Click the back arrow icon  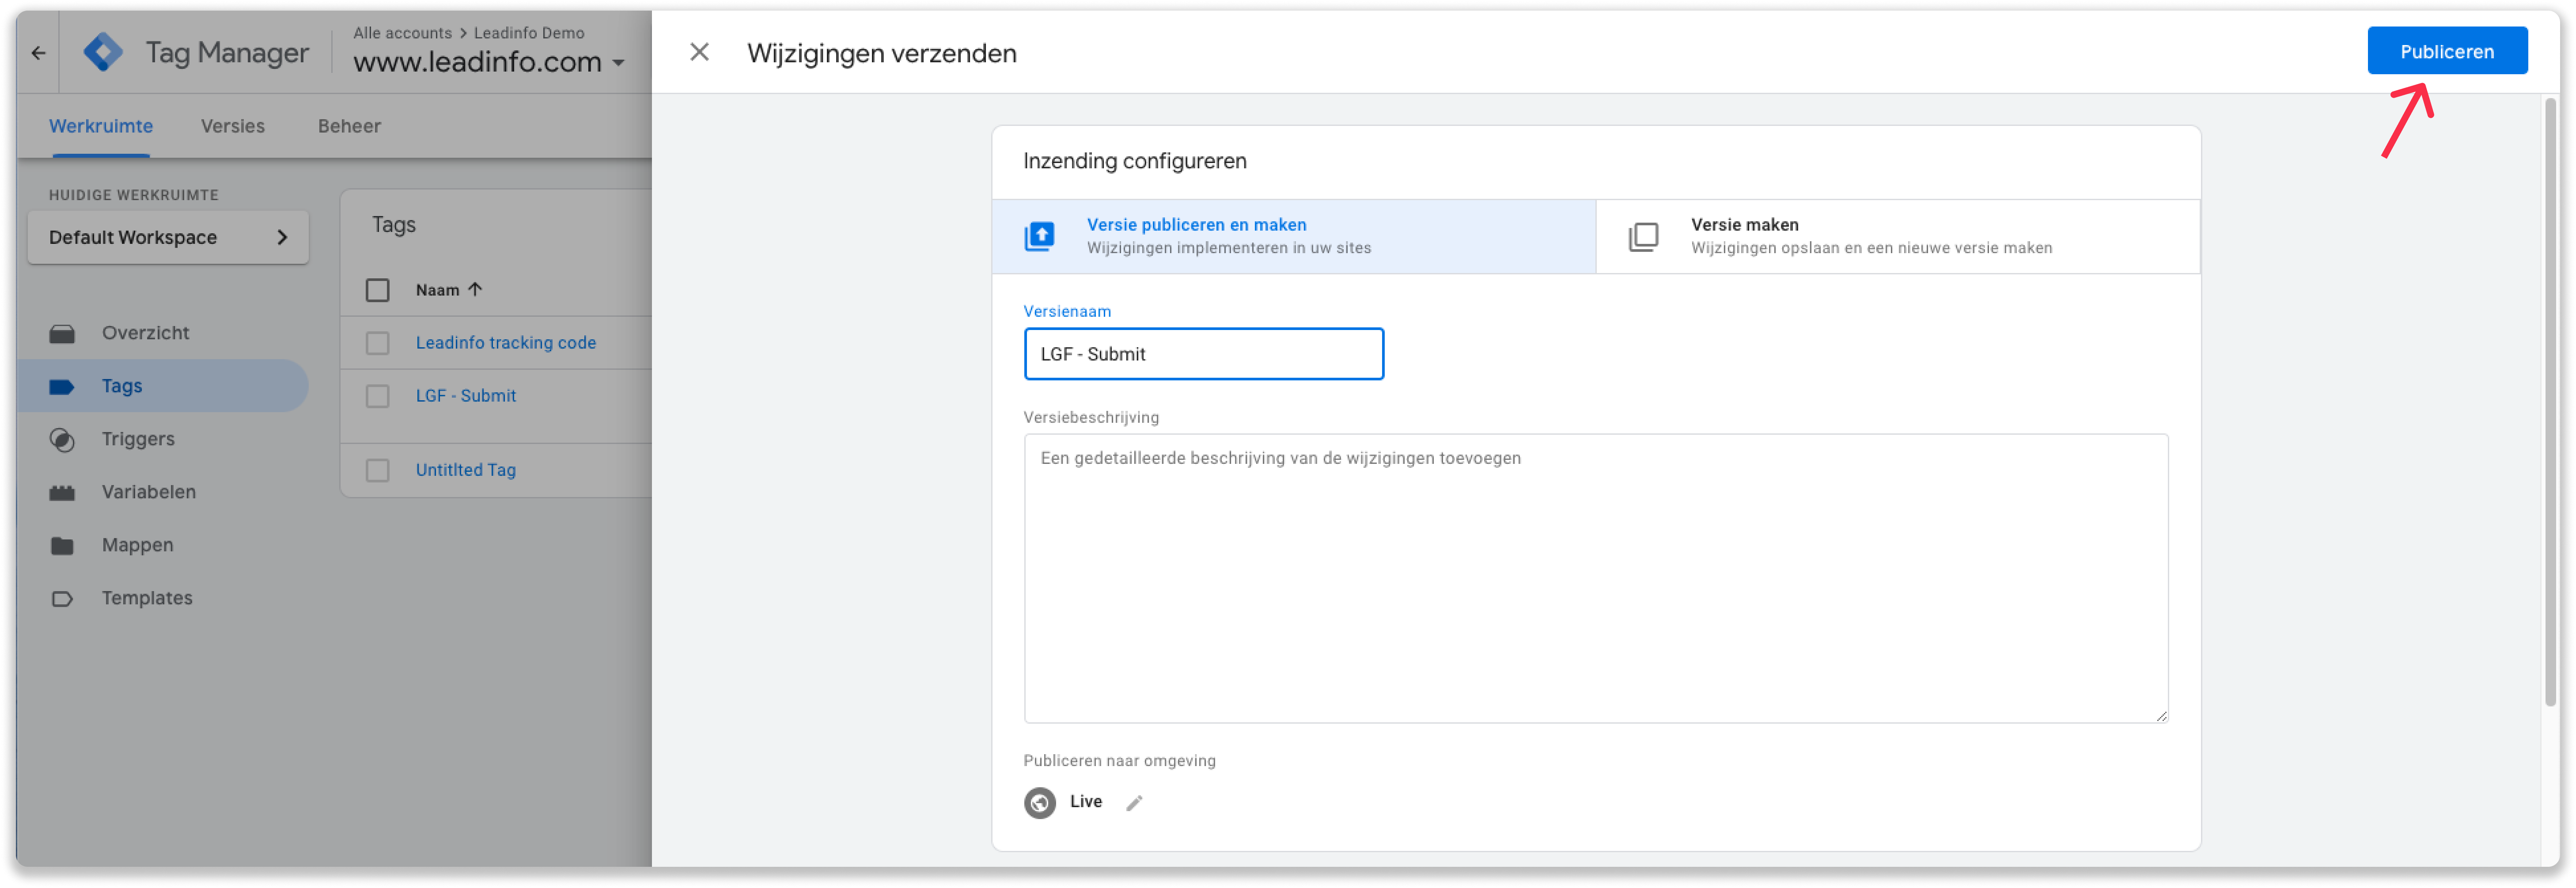coord(38,53)
